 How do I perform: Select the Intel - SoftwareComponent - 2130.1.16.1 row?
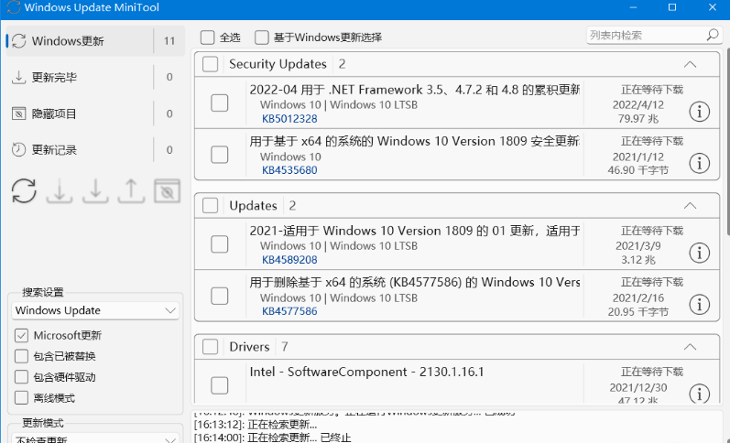(457, 384)
